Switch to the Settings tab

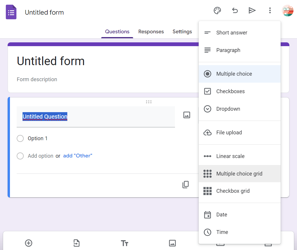[182, 32]
